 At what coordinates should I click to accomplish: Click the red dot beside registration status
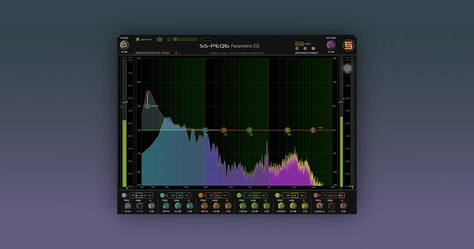[176, 53]
